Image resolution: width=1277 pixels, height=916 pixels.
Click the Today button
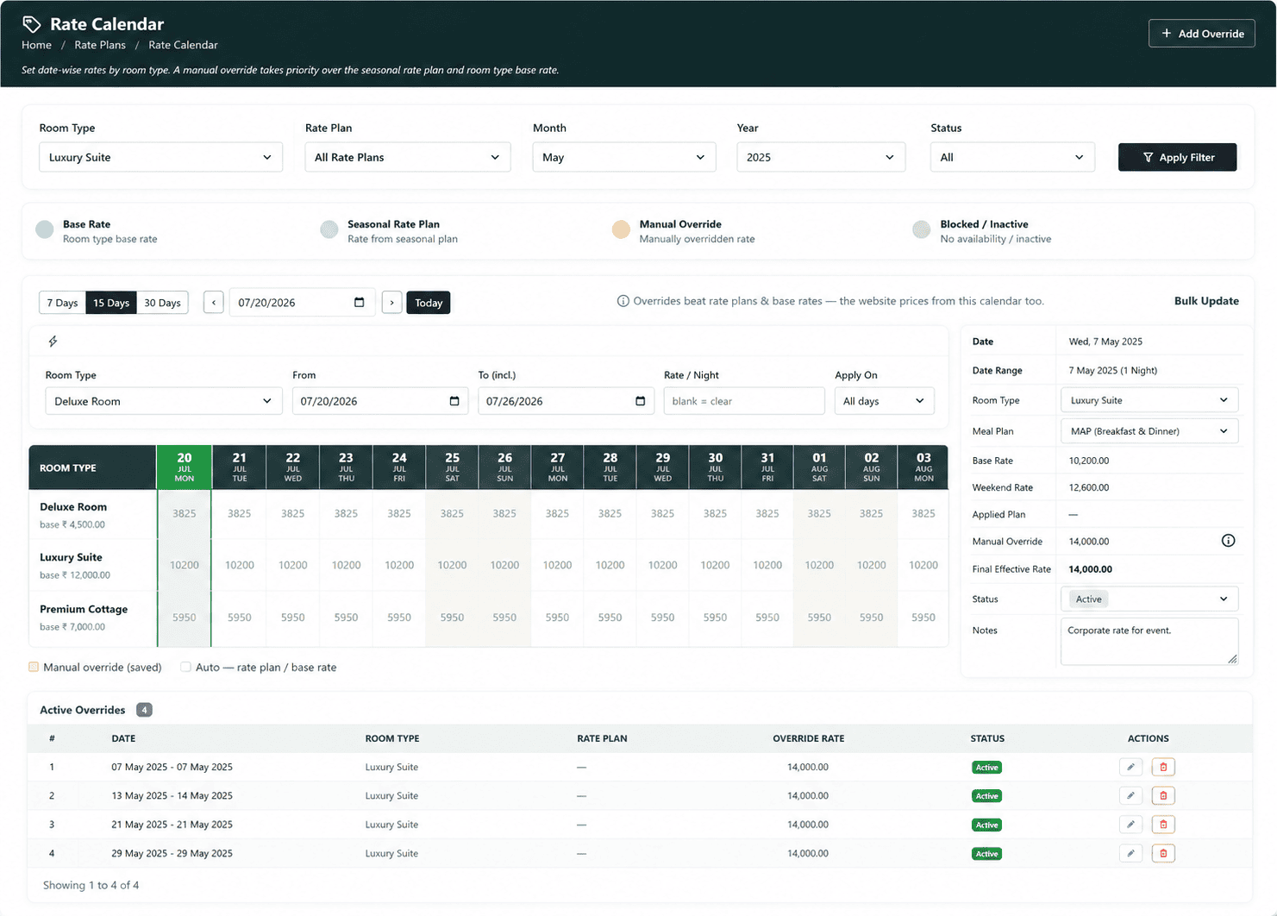click(x=429, y=303)
